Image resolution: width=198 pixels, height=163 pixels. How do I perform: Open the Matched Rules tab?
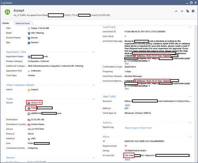[23, 23]
